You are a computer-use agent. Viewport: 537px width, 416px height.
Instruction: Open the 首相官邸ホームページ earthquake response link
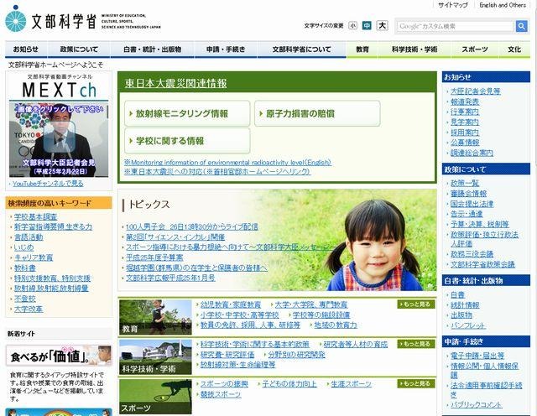pos(217,172)
